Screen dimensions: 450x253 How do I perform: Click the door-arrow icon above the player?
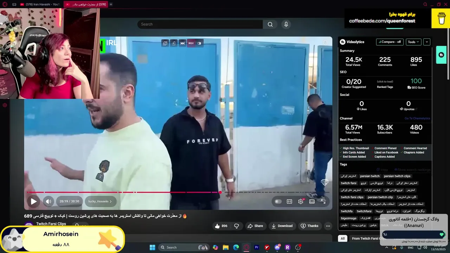[x=173, y=43]
